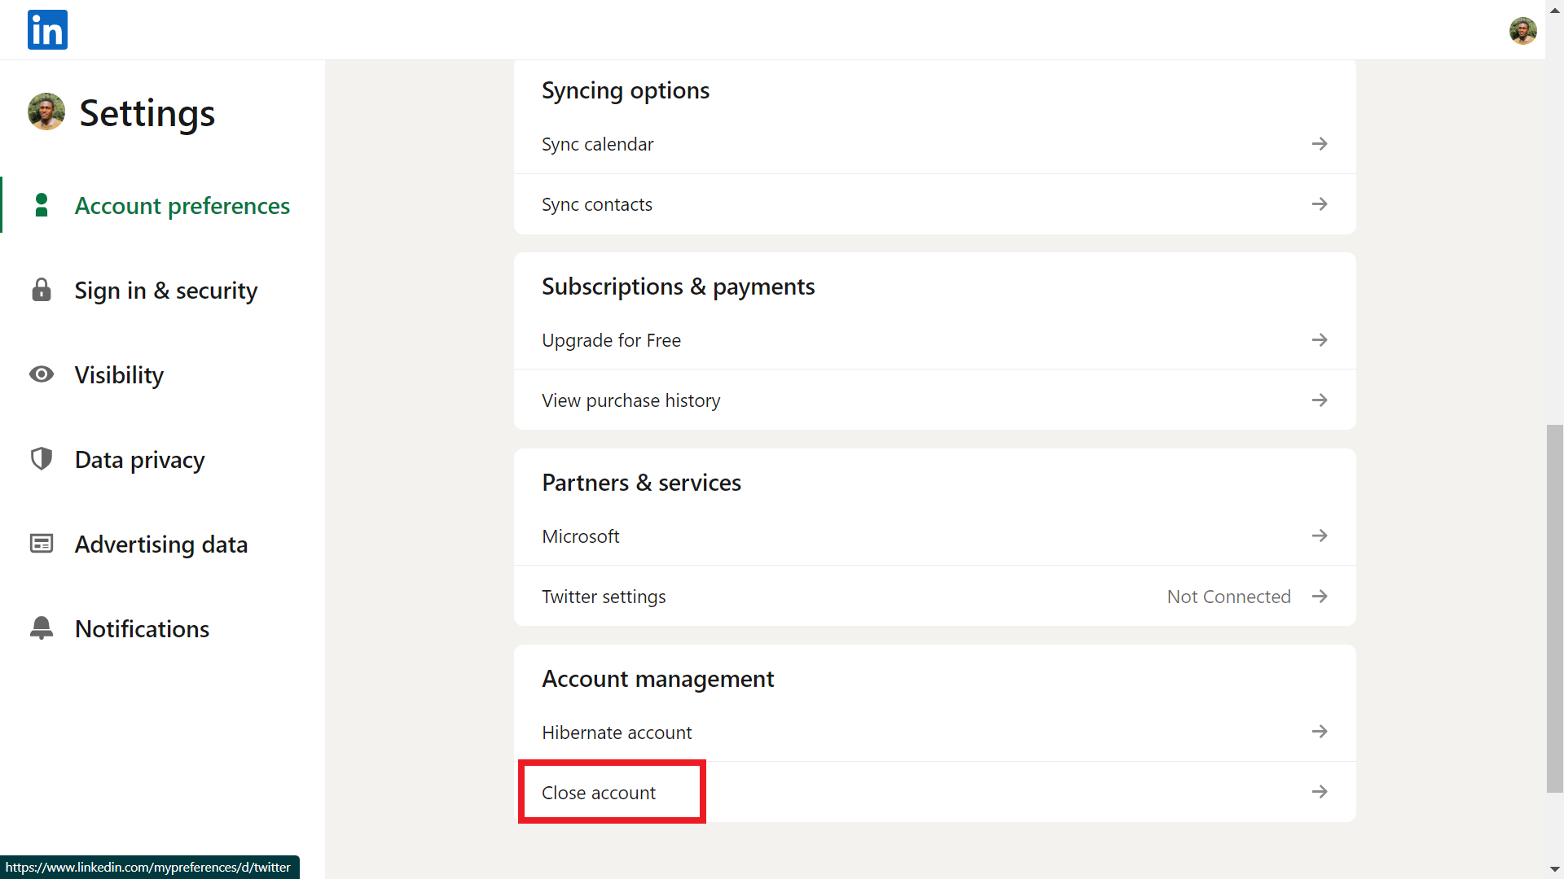Open View purchase history

(630, 400)
